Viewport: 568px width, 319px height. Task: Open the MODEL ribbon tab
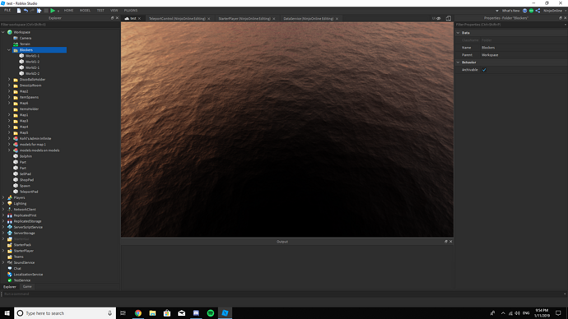(x=85, y=11)
